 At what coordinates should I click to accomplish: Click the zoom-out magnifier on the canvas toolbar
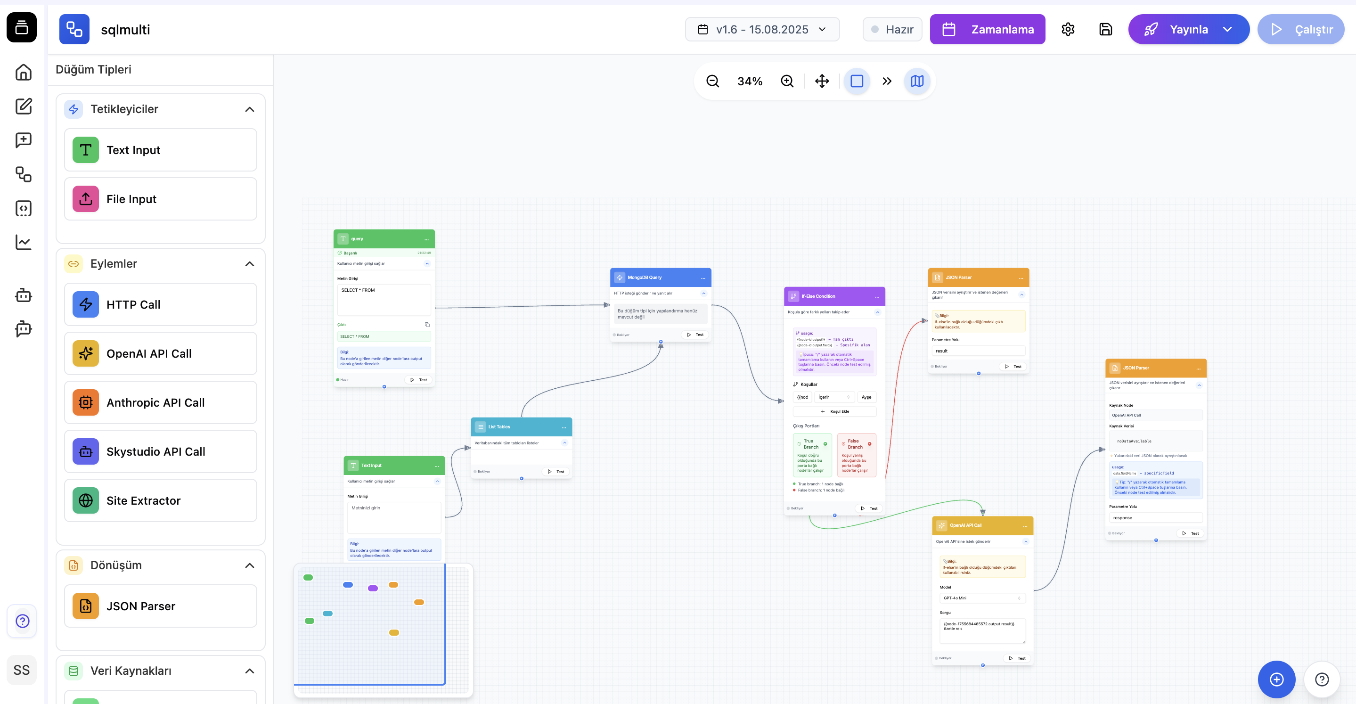[713, 81]
